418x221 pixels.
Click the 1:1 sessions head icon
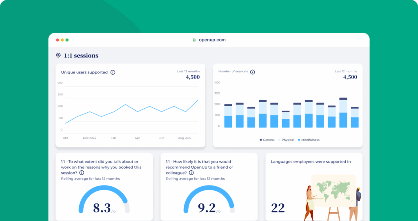coord(58,56)
